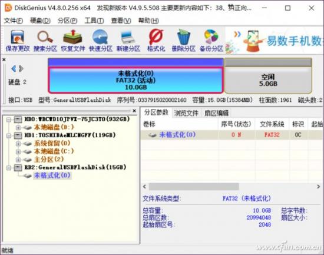Select HD0:WDCWD10JPVX disk label
The image size is (324, 255).
[x=77, y=119]
